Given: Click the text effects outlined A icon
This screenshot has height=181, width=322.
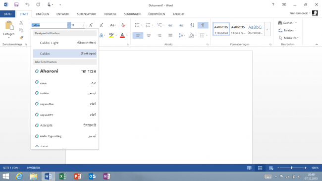Looking at the screenshot, I should pyautogui.click(x=101, y=35).
